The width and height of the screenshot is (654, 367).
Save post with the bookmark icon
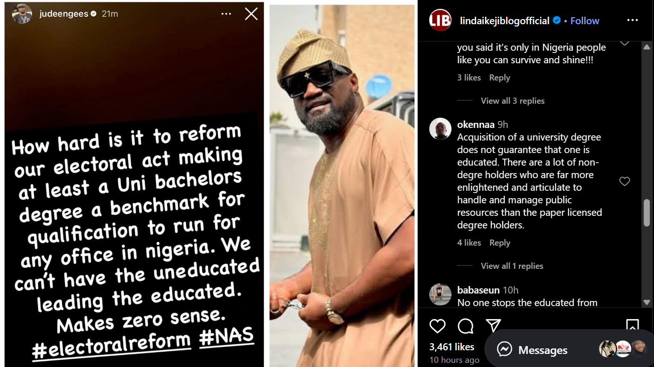coord(632,326)
